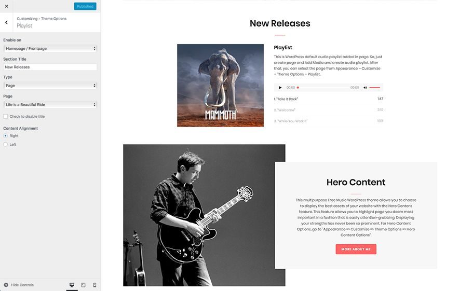This screenshot has width=459, height=291.
Task: Open the Enable on dropdown
Action: pyautogui.click(x=50, y=49)
